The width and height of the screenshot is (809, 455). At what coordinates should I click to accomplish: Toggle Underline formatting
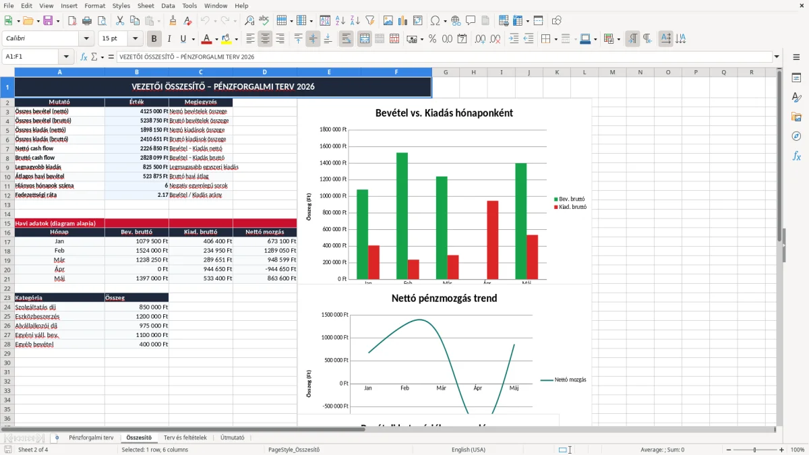point(183,39)
